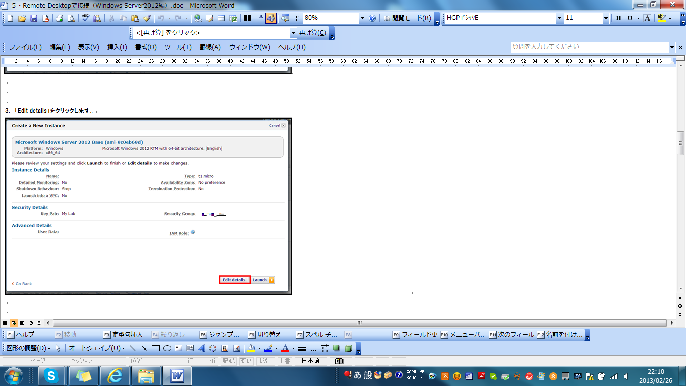Open the highlight color dropdown arrow
This screenshot has width=686, height=386.
point(670,18)
